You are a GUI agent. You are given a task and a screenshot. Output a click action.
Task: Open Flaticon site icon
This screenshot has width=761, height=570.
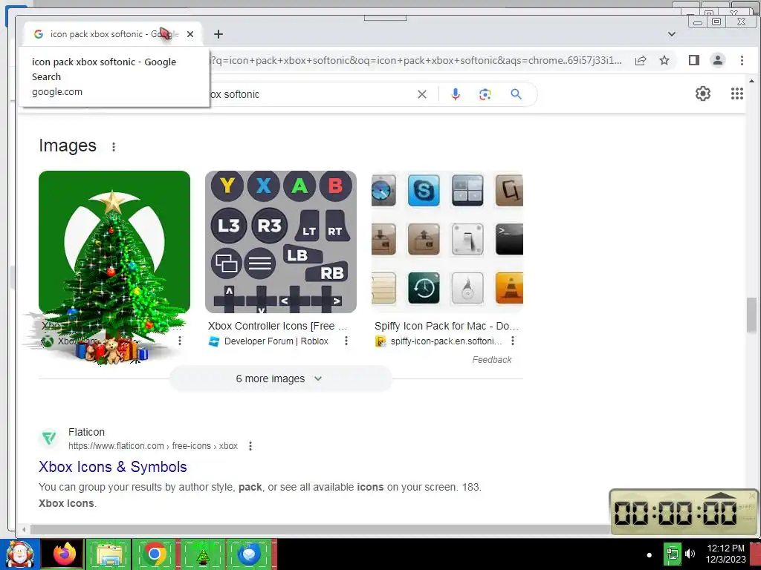[x=49, y=438]
